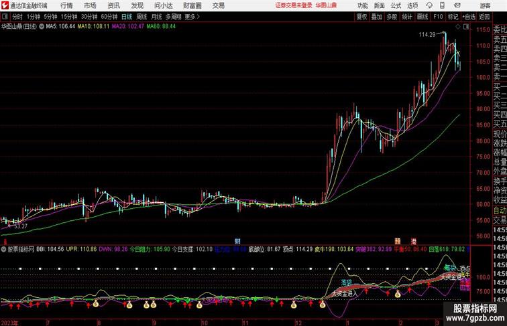This screenshot has height=326, width=507.
Task: Click the MA20: 102.47 indicator value
Action: point(127,27)
